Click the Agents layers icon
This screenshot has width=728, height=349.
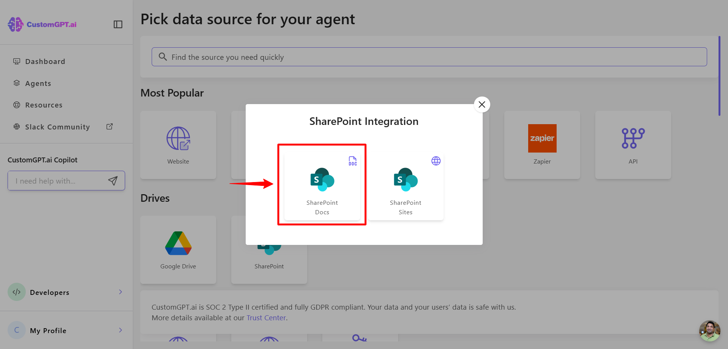point(17,83)
